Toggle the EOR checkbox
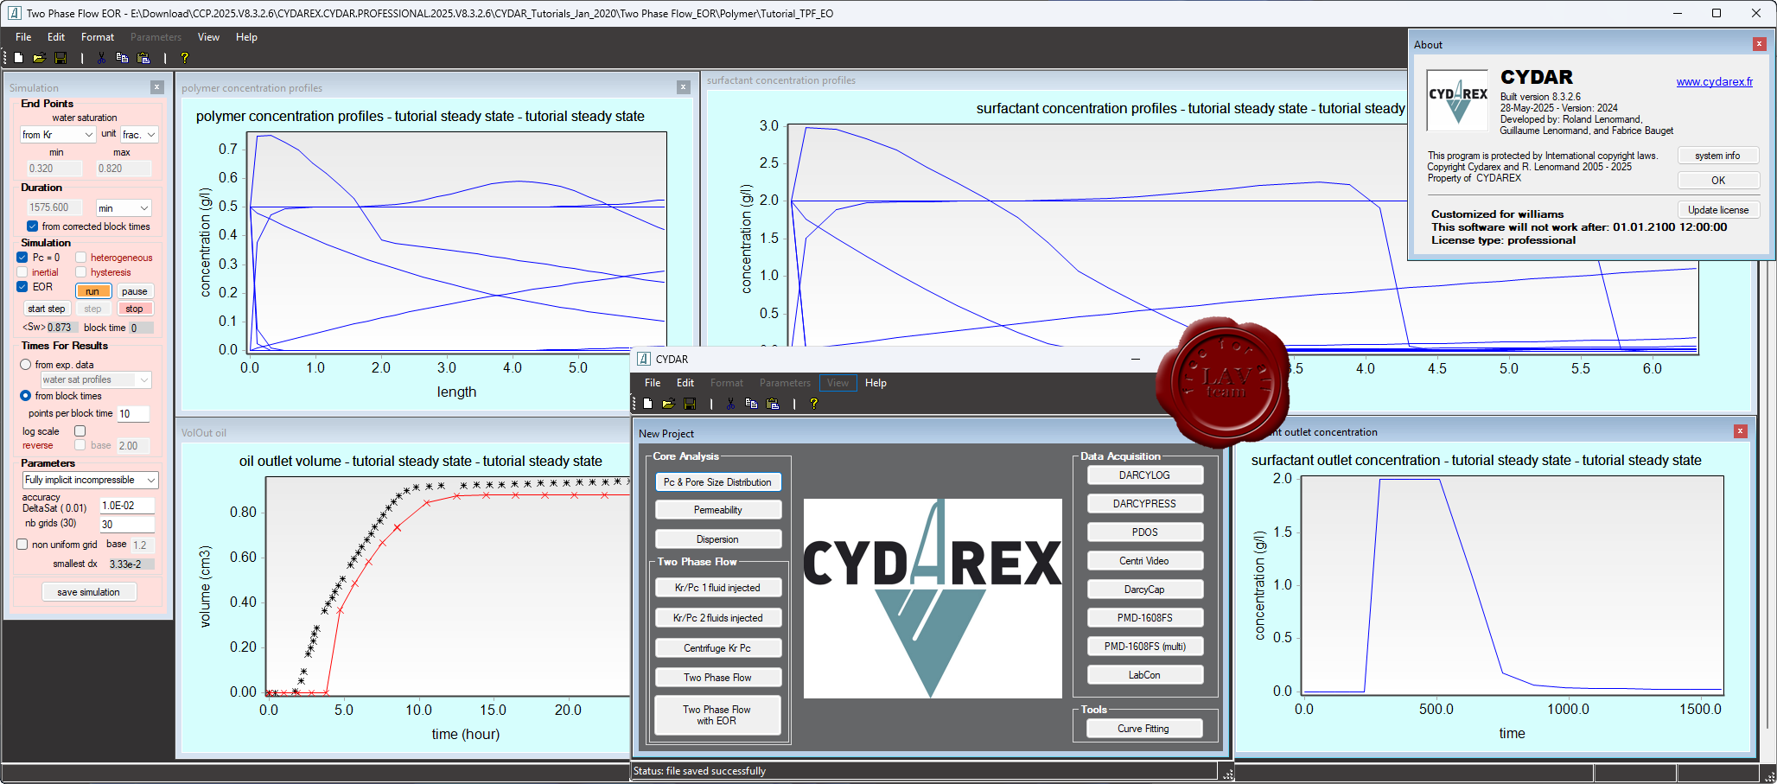Screen dimensions: 1777x784 click(22, 287)
